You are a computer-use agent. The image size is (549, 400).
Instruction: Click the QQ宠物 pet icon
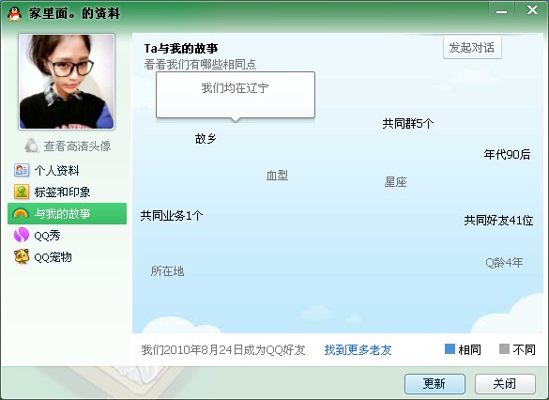(22, 256)
